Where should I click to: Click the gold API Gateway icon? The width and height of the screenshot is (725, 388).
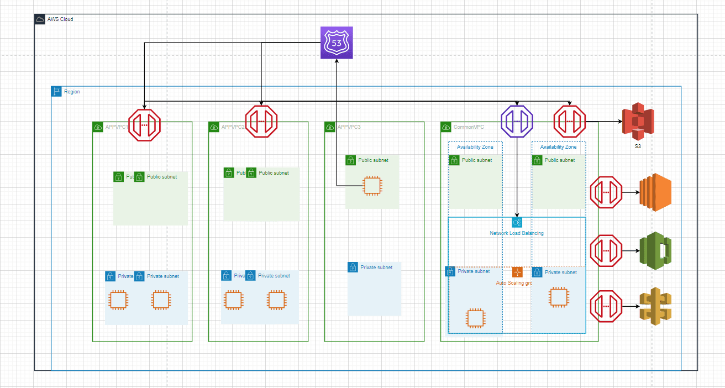654,306
